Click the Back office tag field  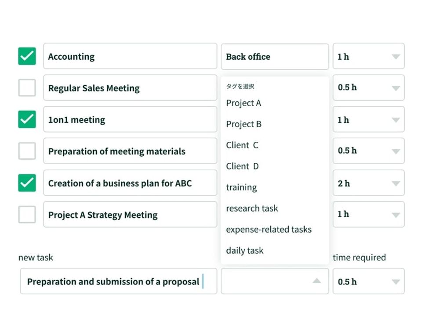pos(274,56)
